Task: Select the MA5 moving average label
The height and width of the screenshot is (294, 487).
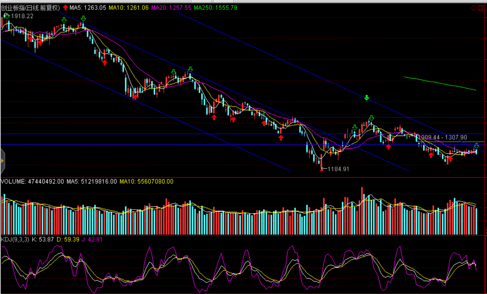Action: 88,8
